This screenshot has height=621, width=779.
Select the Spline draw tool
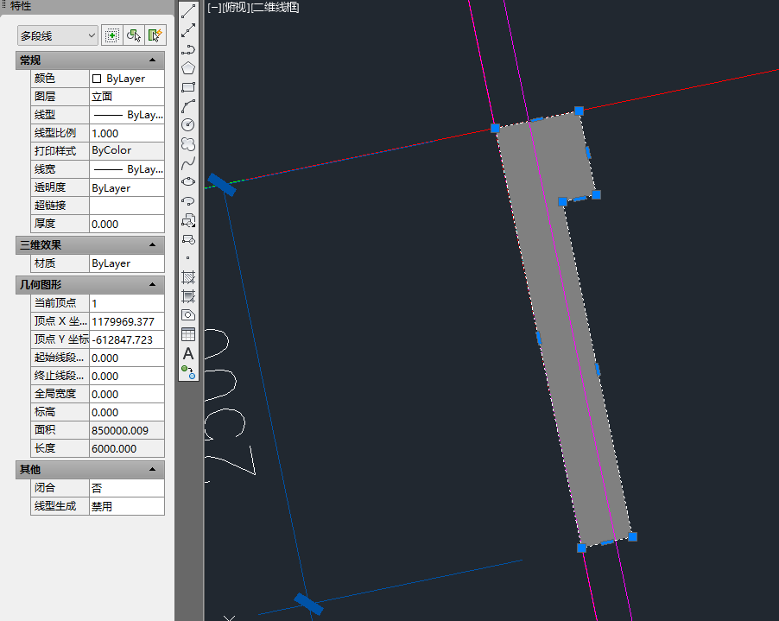click(x=188, y=163)
